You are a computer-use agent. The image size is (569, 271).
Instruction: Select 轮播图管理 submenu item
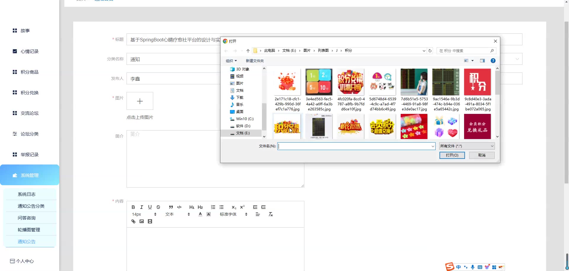click(x=29, y=230)
